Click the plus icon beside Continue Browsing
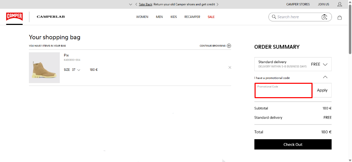This screenshot has width=352, height=162. pyautogui.click(x=229, y=46)
